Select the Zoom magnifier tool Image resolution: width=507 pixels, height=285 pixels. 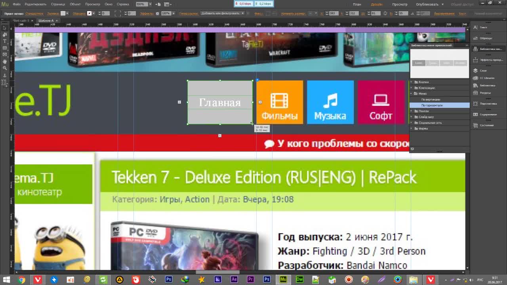(x=4, y=68)
